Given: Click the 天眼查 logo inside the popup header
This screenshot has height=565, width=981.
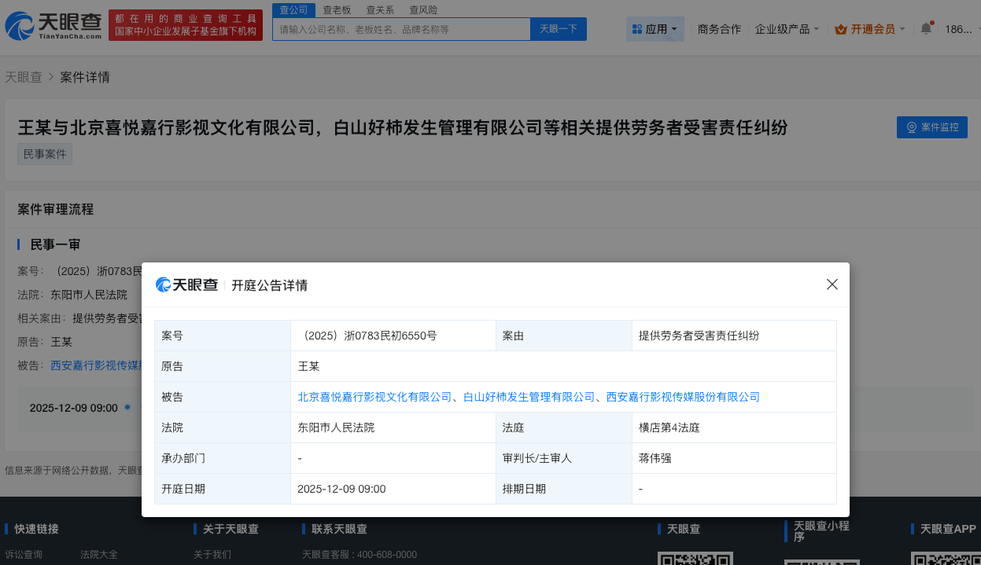Looking at the screenshot, I should 186,284.
